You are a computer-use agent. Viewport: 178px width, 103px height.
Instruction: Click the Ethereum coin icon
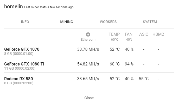coord(88,34)
